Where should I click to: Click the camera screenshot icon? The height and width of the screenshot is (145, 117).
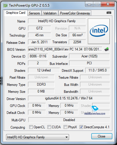click(x=109, y=13)
